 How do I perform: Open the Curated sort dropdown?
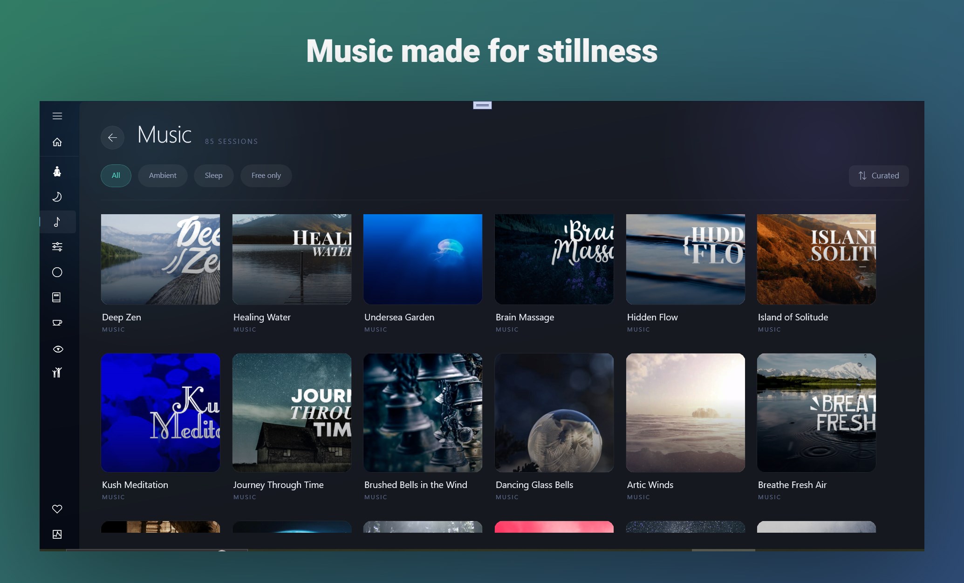click(x=879, y=176)
